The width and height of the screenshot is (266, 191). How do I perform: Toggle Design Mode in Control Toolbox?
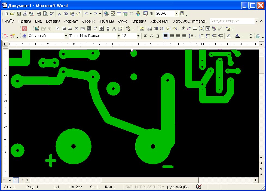(37, 29)
